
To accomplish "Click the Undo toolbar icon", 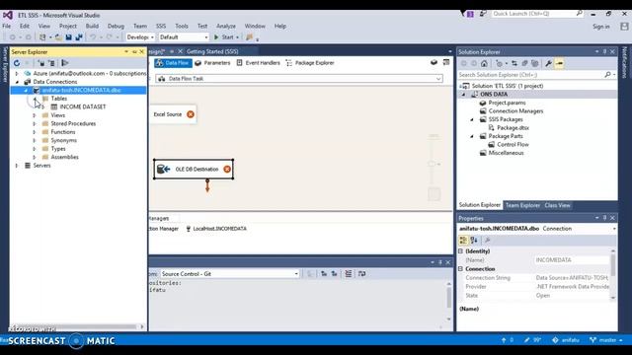I will (x=93, y=37).
